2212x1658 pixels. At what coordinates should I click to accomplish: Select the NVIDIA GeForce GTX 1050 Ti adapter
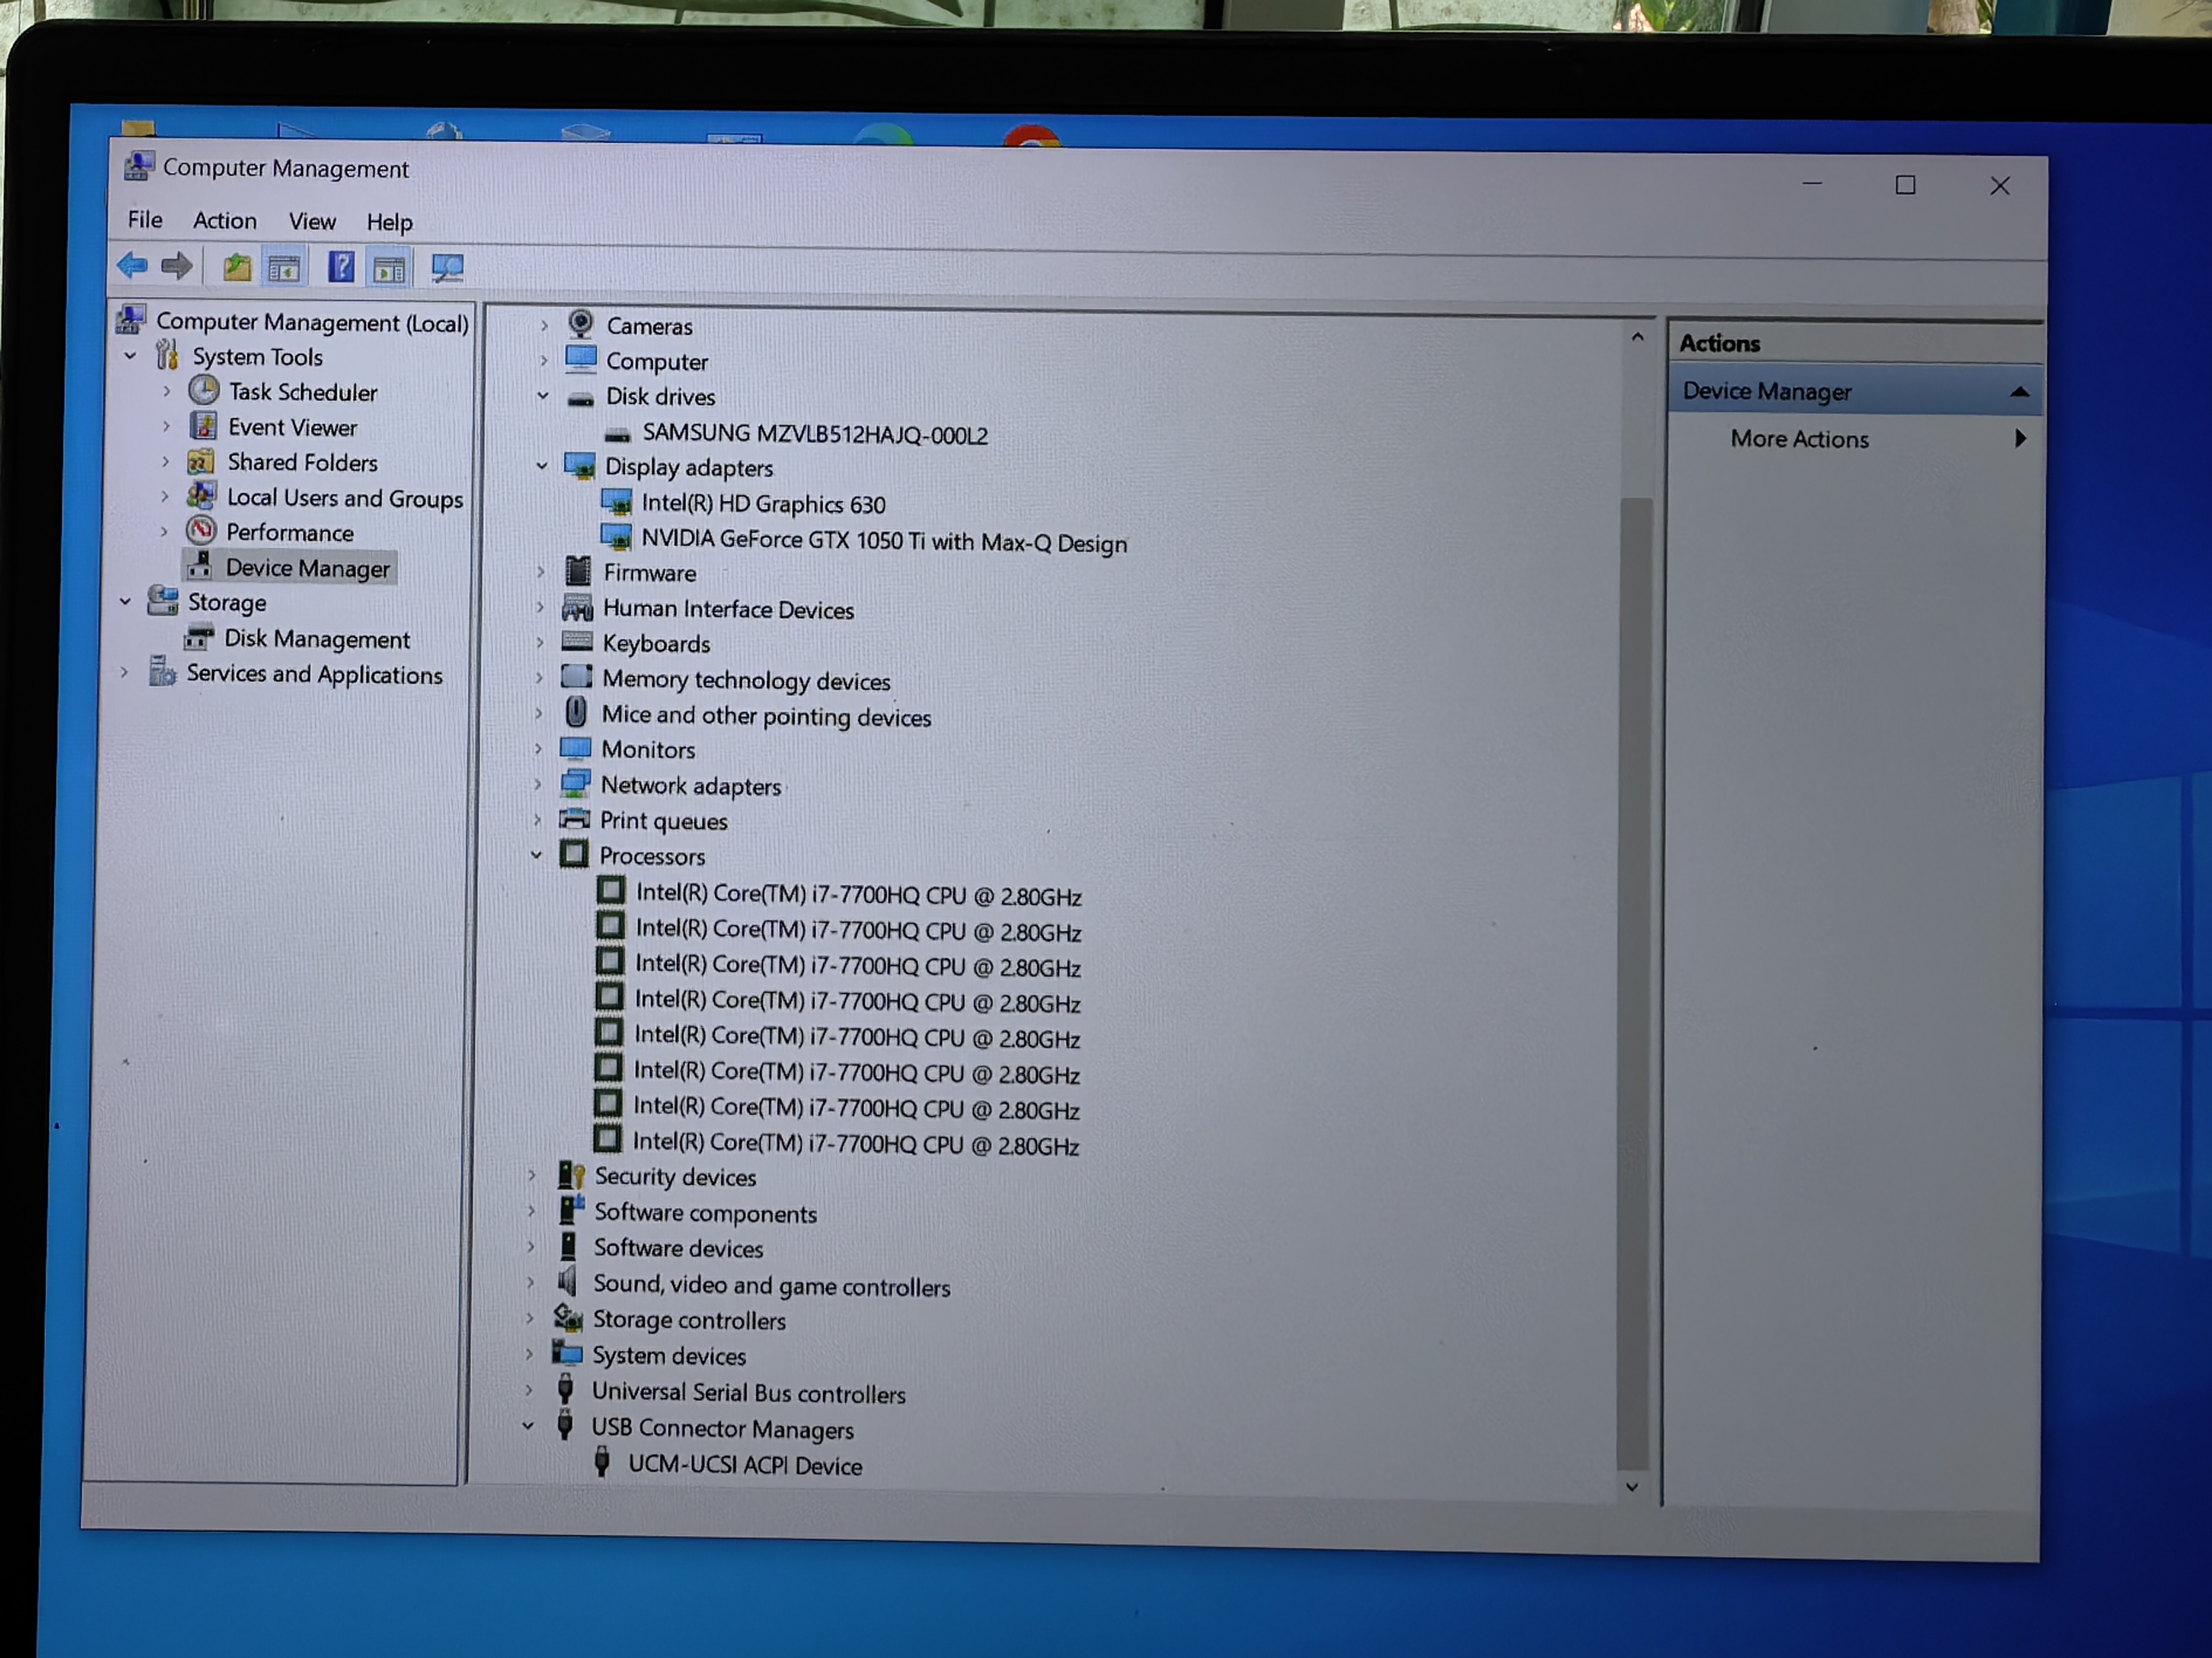(x=883, y=542)
